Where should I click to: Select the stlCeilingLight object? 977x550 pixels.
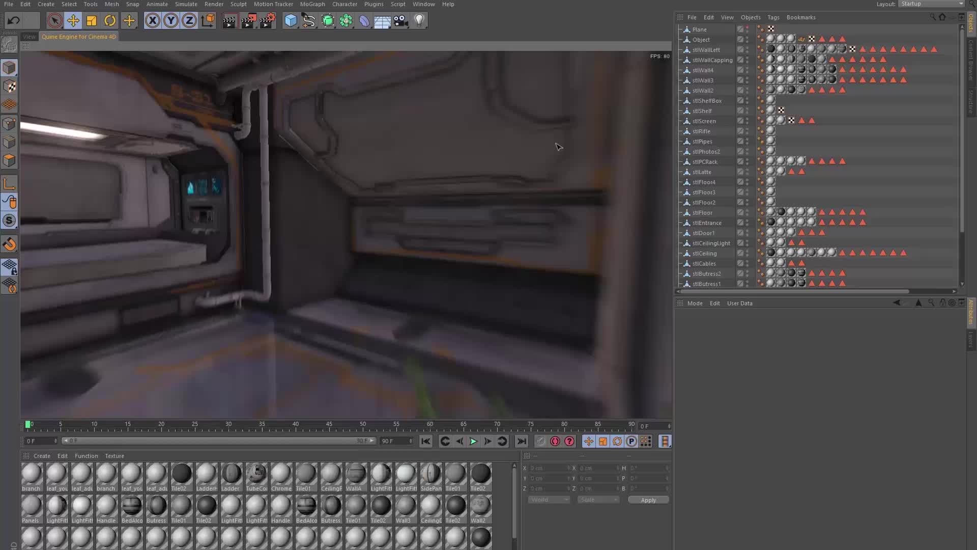711,243
